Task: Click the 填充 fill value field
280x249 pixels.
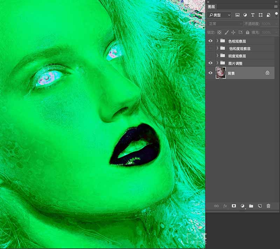Action: click(269, 32)
